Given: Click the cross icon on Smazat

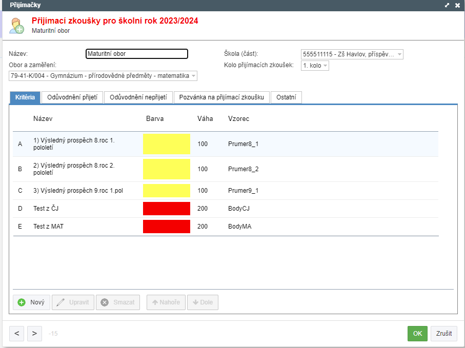Looking at the screenshot, I should point(105,302).
